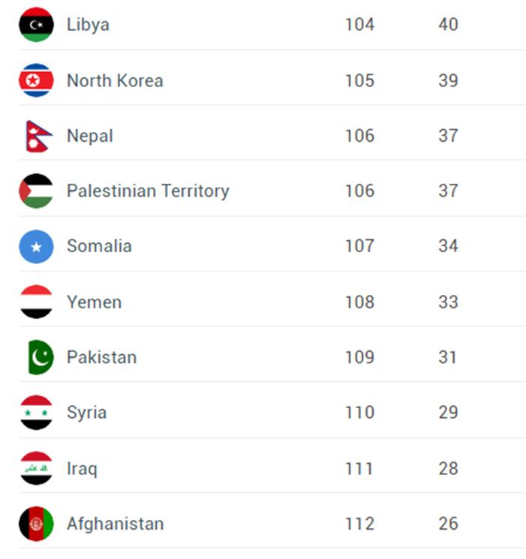This screenshot has width=526, height=559.
Task: Select the Iraq flag icon
Action: 36,468
